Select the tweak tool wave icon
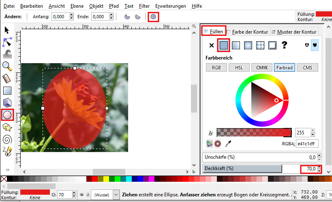Image resolution: width=332 pixels, height=202 pixels. pyautogui.click(x=7, y=54)
